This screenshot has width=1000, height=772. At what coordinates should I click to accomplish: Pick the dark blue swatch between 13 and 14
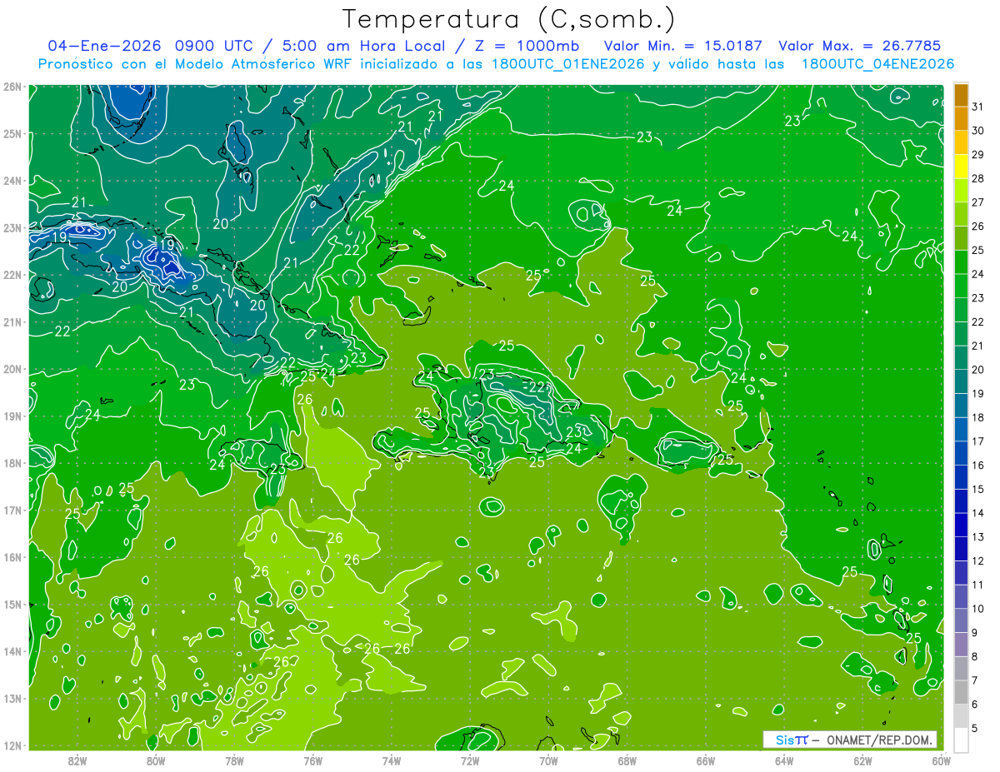pos(961,525)
